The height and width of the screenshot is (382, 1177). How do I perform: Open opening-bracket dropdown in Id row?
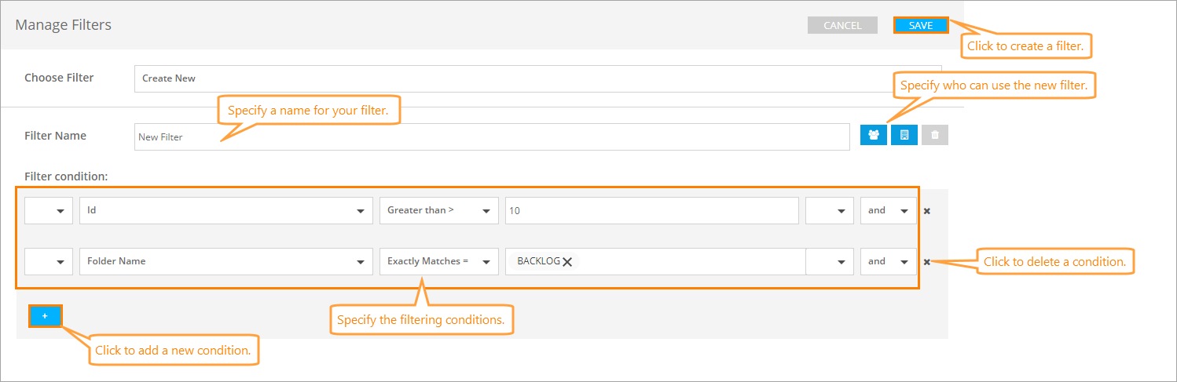49,210
